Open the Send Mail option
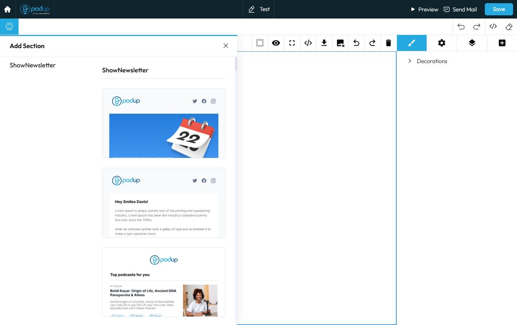Screen dimensions: 517x325 (460, 9)
